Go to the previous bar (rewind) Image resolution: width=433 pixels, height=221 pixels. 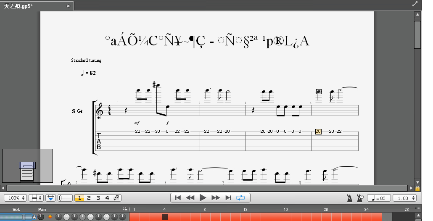tap(190, 198)
